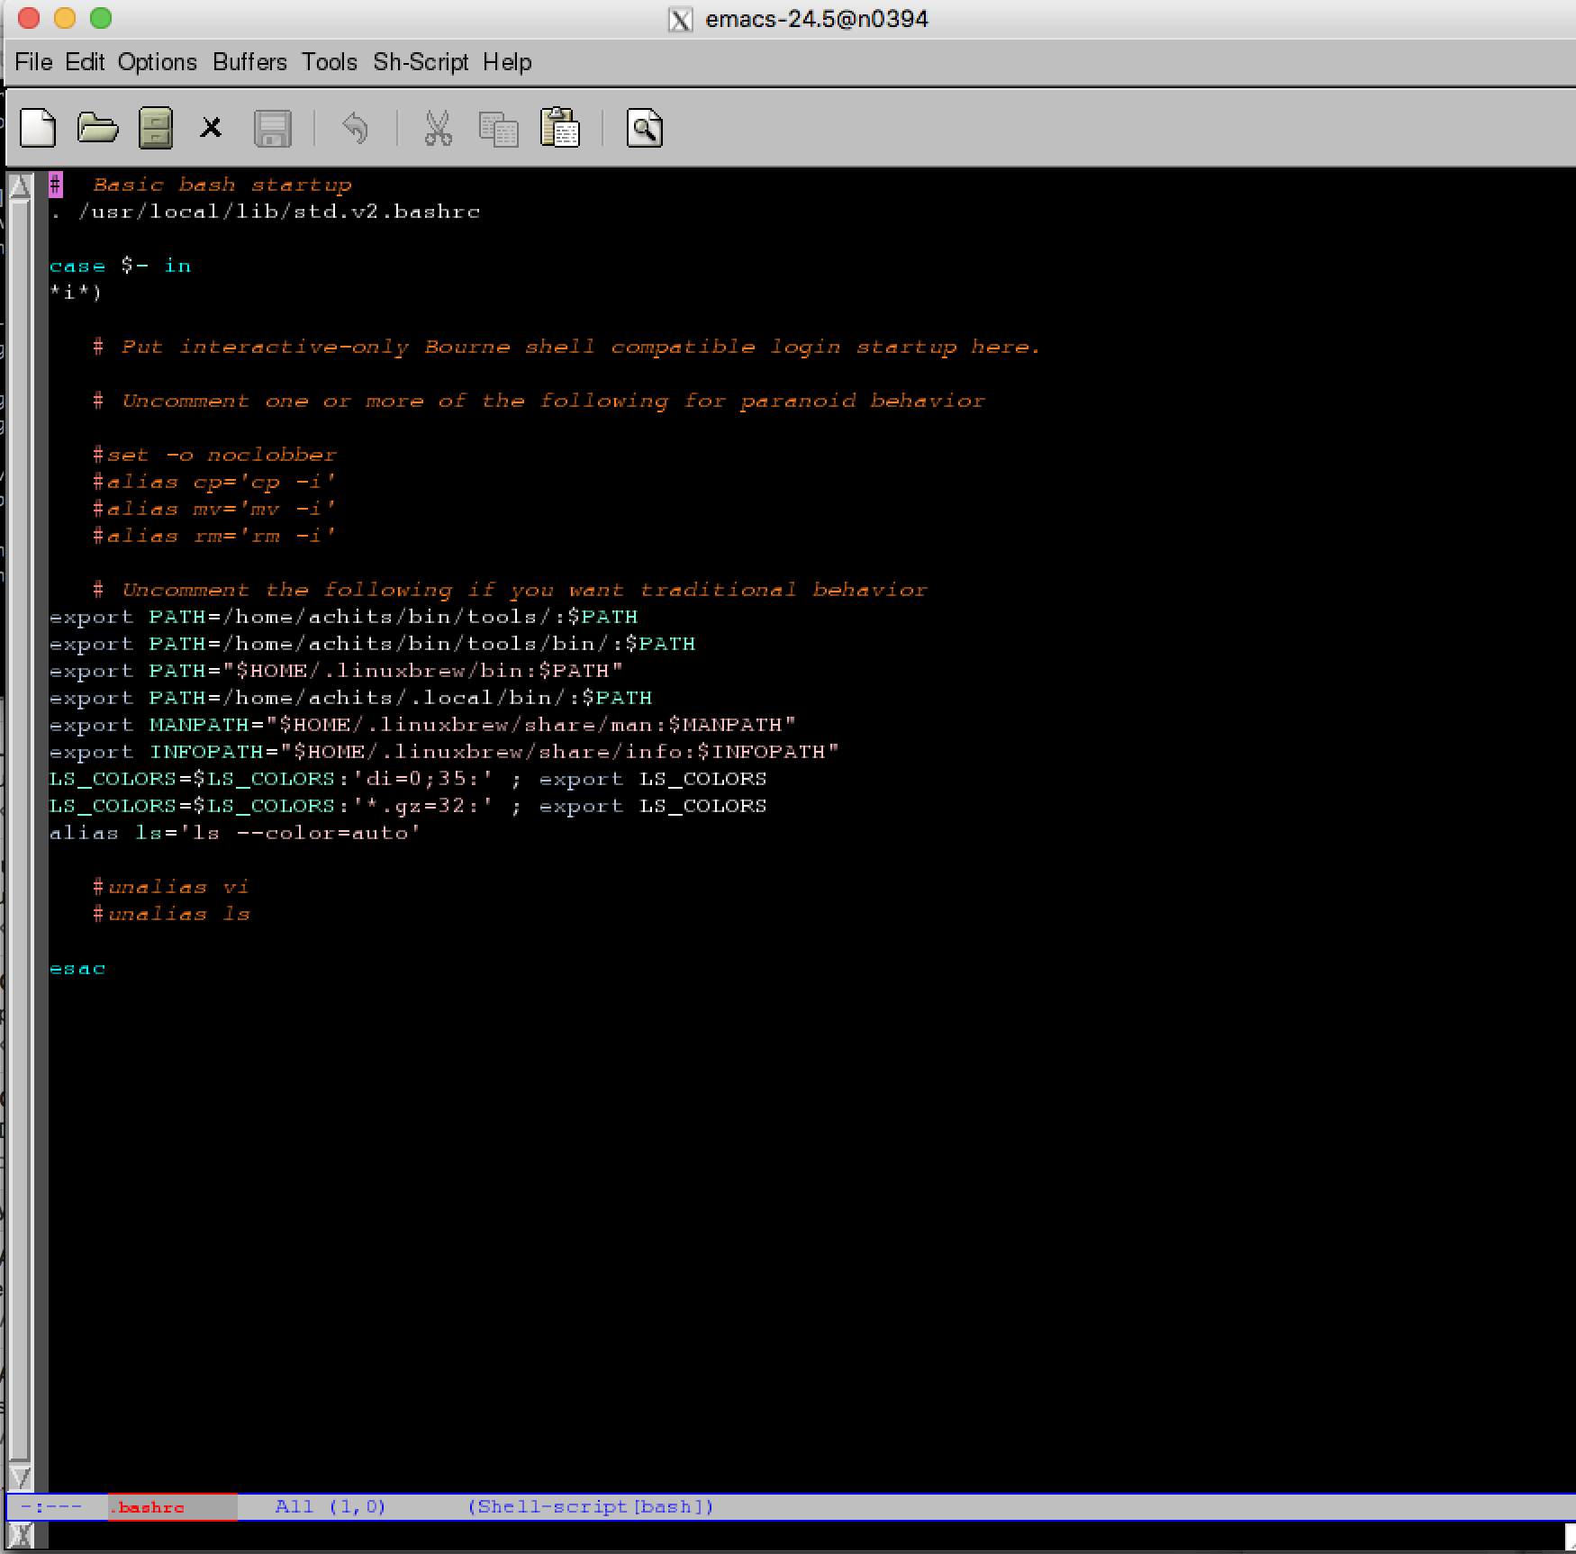Open the Tools menu

329,62
